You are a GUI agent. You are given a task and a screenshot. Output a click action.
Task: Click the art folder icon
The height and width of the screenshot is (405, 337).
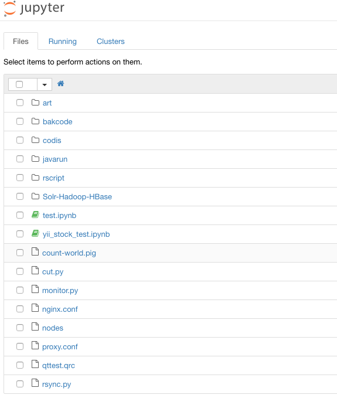point(35,103)
